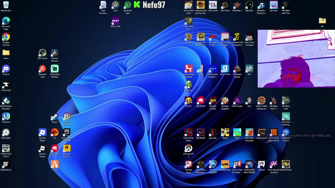This screenshot has height=188, width=335.
Task: Launch Roblox Player
Action: [42, 135]
